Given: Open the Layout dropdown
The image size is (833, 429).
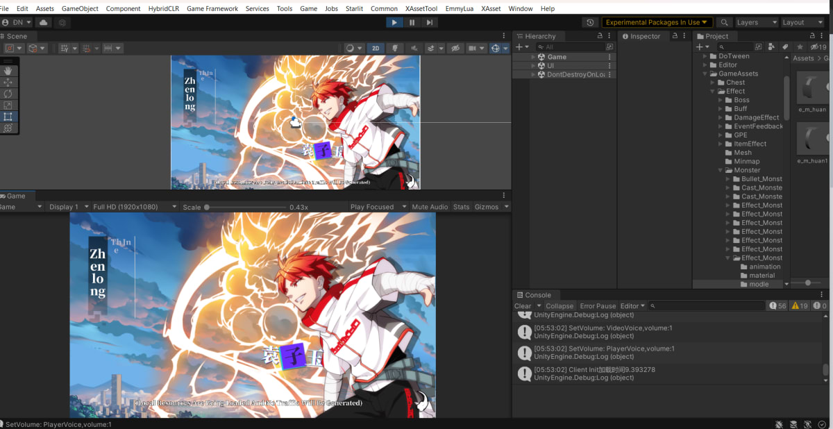Looking at the screenshot, I should 802,22.
